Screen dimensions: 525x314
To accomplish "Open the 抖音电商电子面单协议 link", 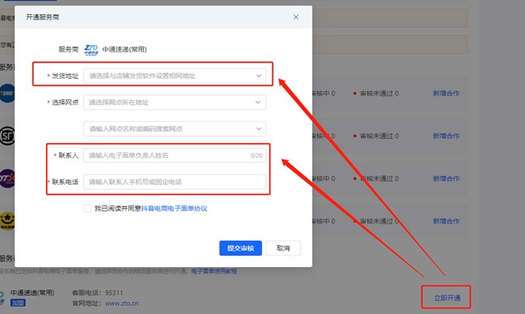I will tap(174, 209).
